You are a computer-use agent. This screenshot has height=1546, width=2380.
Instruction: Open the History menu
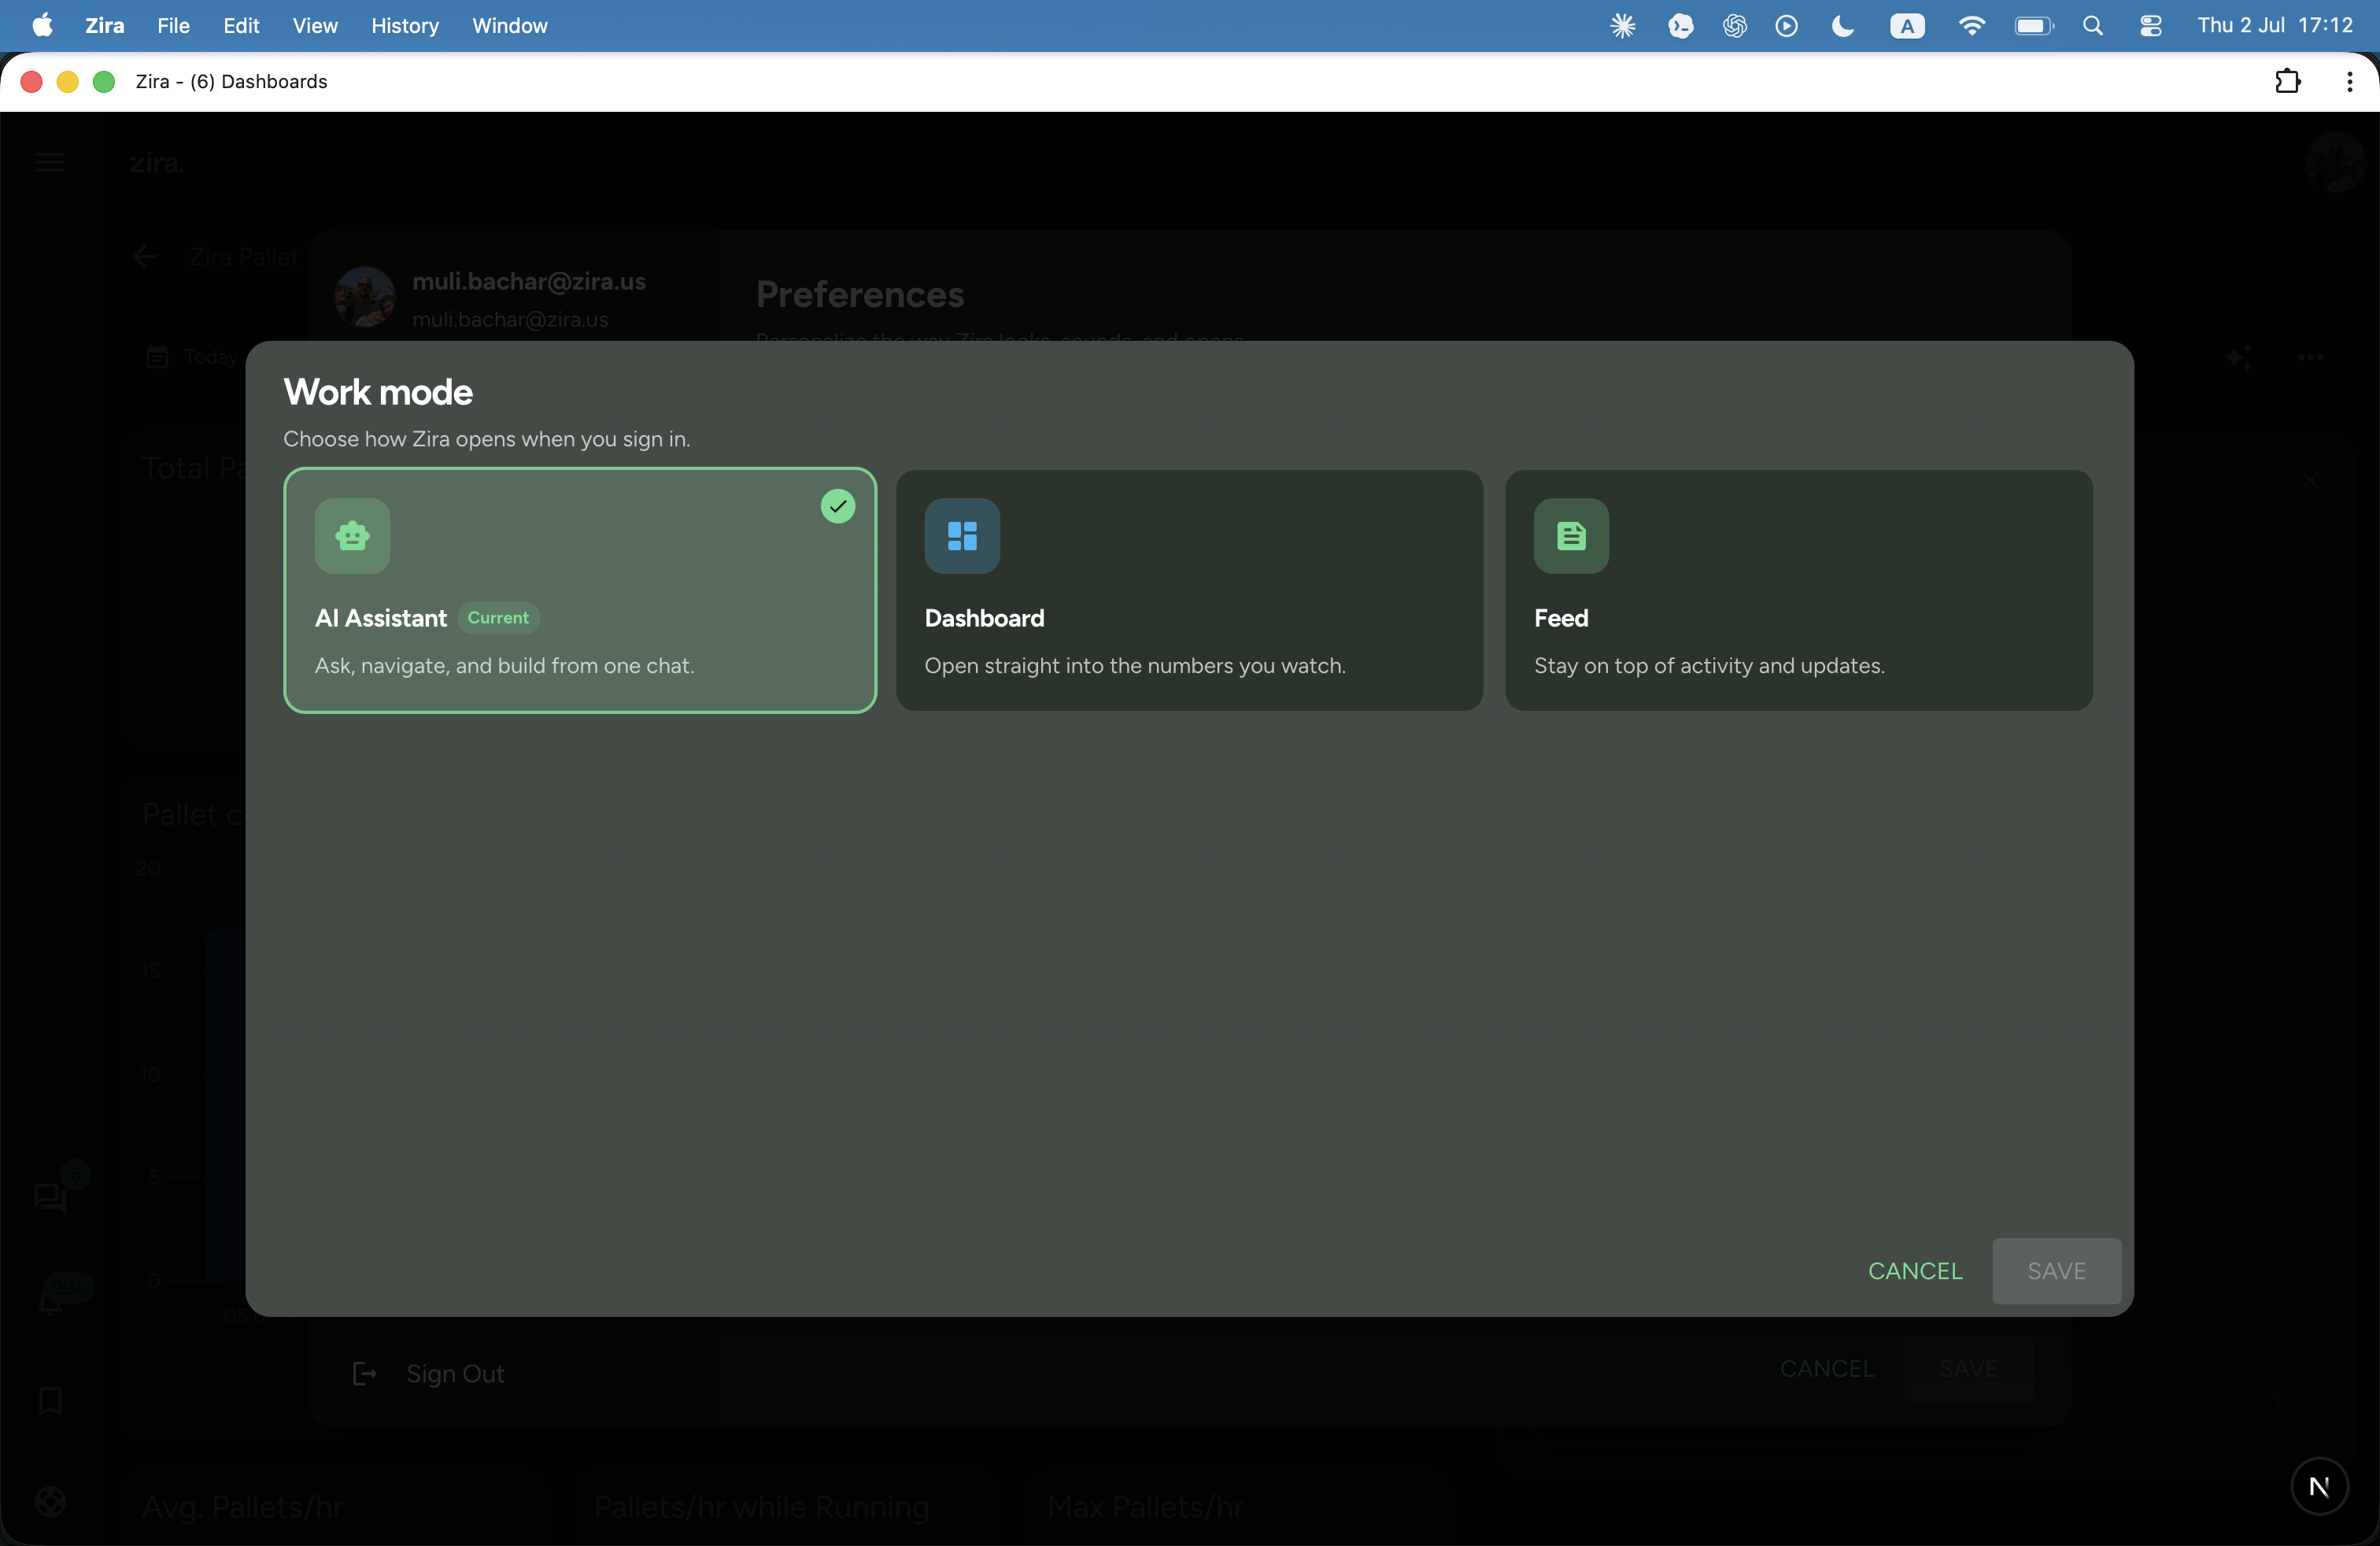pyautogui.click(x=405, y=25)
